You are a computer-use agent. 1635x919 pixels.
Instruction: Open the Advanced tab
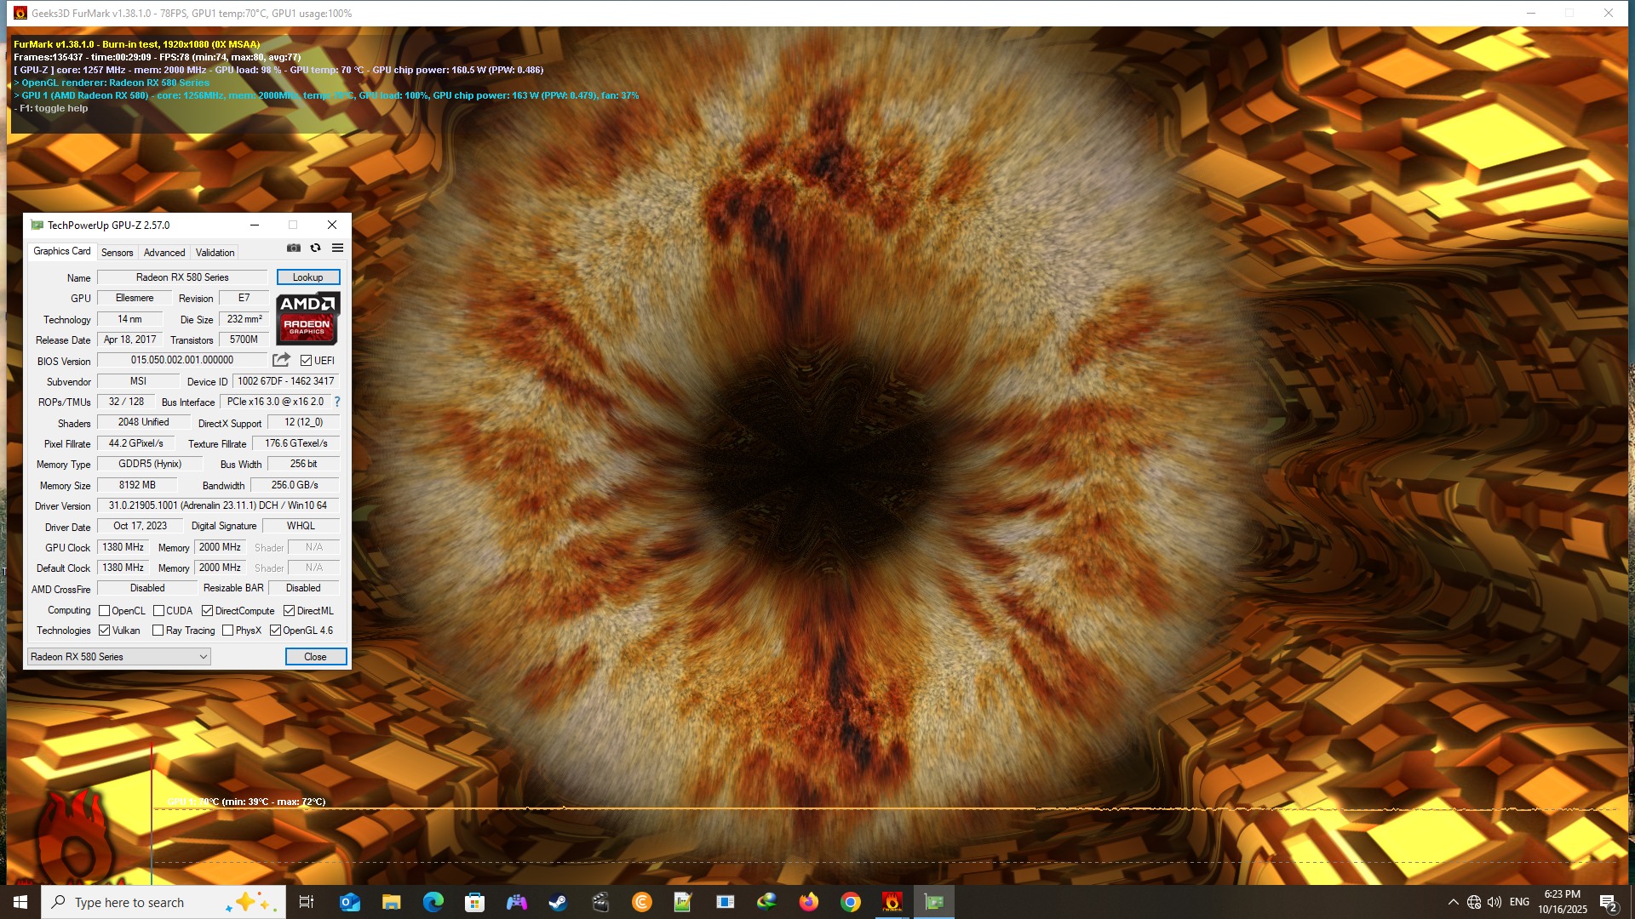coord(163,253)
